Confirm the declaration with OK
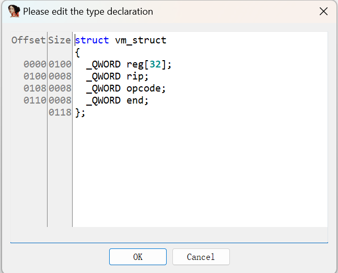This screenshot has height=273, width=338. (137, 257)
